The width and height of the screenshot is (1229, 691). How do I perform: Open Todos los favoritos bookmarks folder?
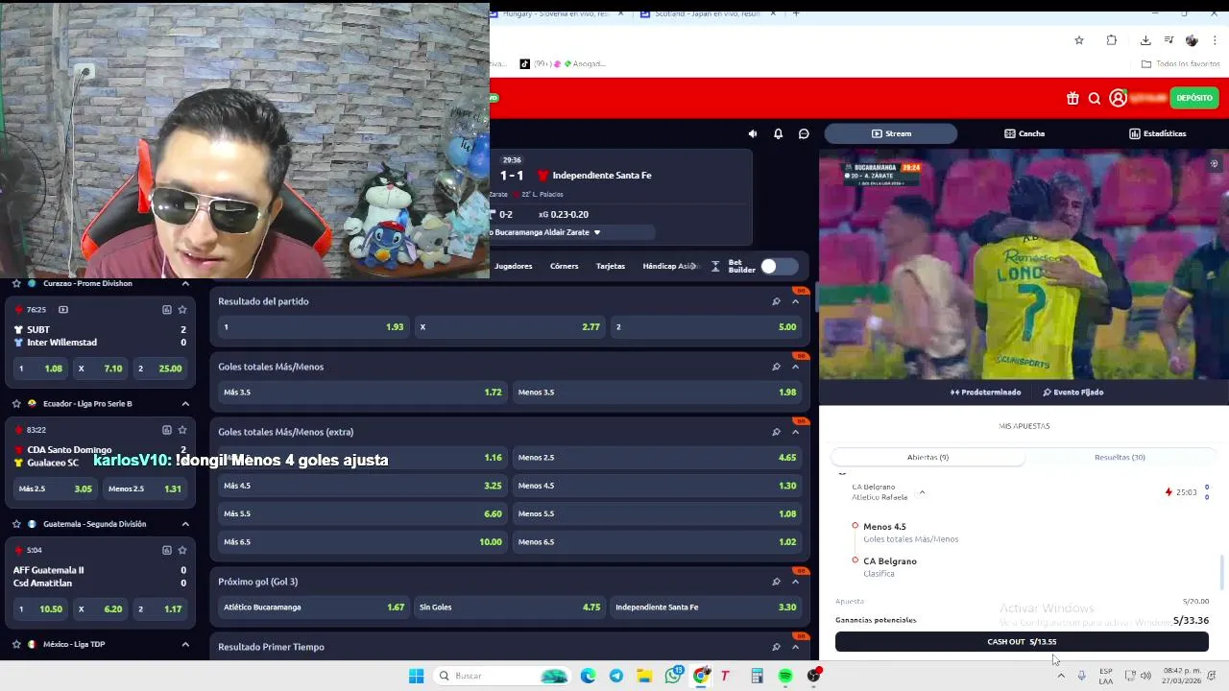(1180, 64)
